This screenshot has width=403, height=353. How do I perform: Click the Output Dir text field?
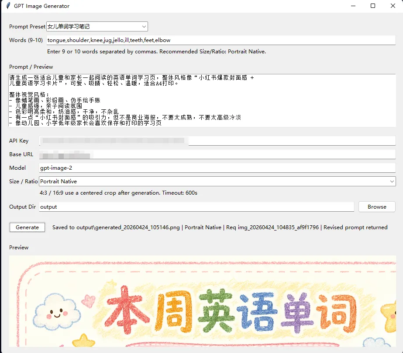tap(196, 207)
